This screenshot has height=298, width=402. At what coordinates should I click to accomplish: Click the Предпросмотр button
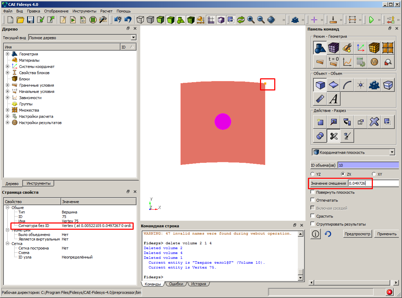(x=358, y=234)
